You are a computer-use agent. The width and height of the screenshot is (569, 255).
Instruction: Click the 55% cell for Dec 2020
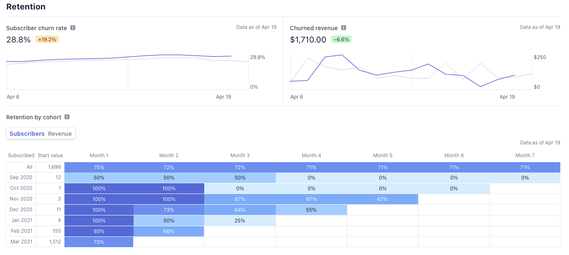coord(311,210)
